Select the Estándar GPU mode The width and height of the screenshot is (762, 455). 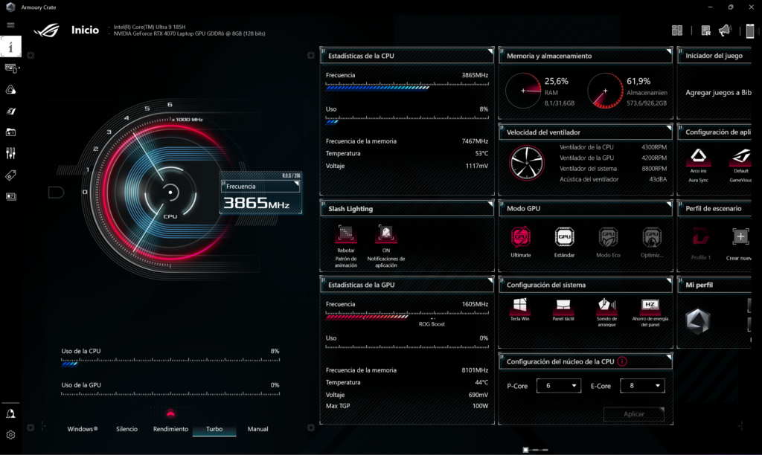pyautogui.click(x=564, y=238)
